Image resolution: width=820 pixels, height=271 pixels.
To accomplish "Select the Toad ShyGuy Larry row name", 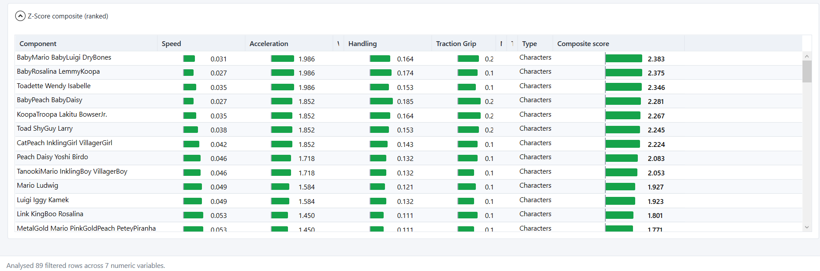I will click(45, 128).
